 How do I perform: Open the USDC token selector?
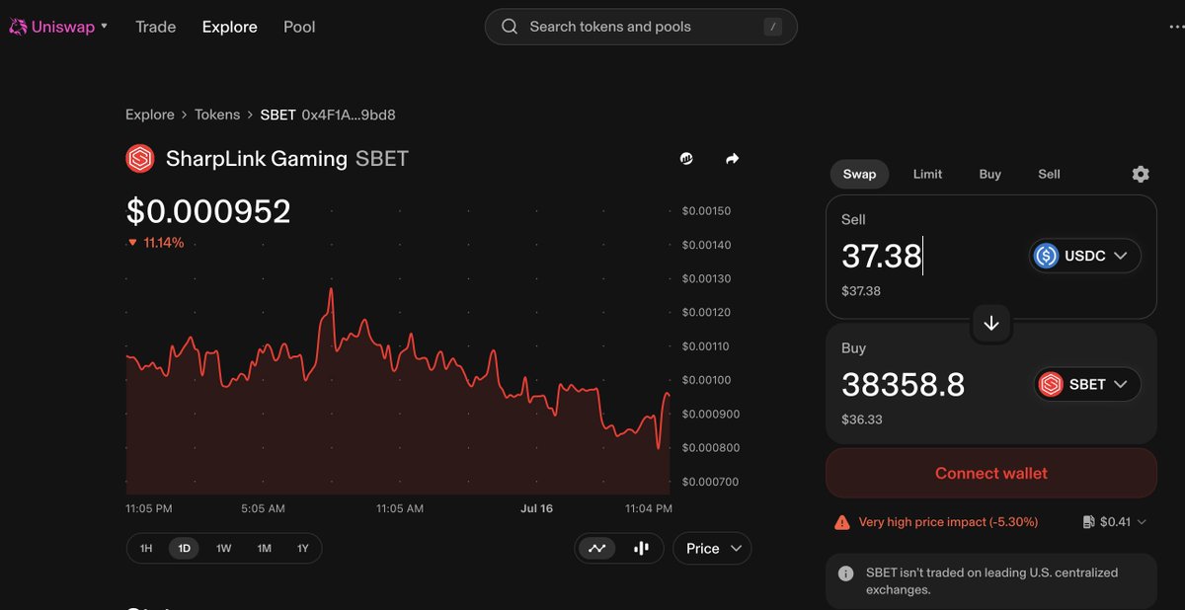click(x=1085, y=256)
